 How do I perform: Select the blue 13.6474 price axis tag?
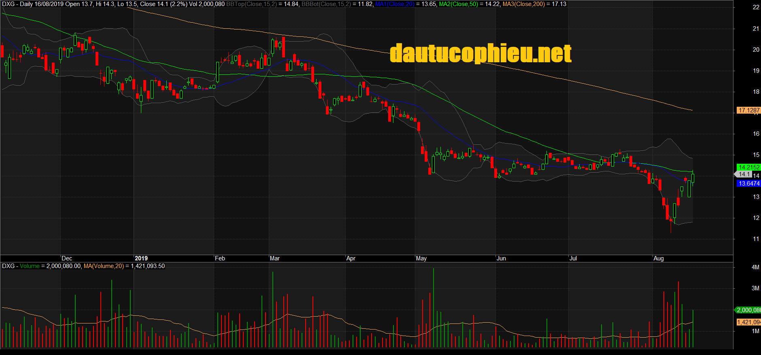point(748,184)
